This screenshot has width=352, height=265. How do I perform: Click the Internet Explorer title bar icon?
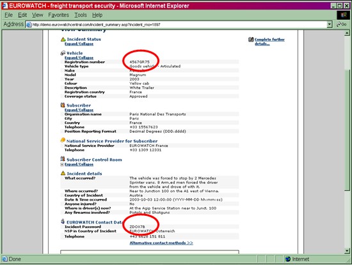pyautogui.click(x=4, y=6)
